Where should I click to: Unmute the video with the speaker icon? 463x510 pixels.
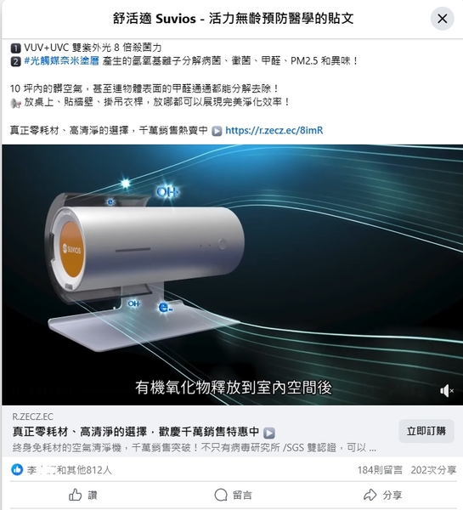(446, 391)
